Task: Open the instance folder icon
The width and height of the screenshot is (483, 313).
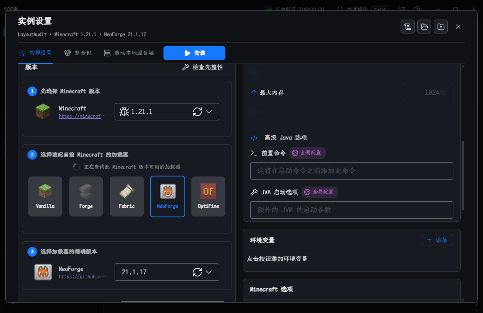Action: [424, 27]
